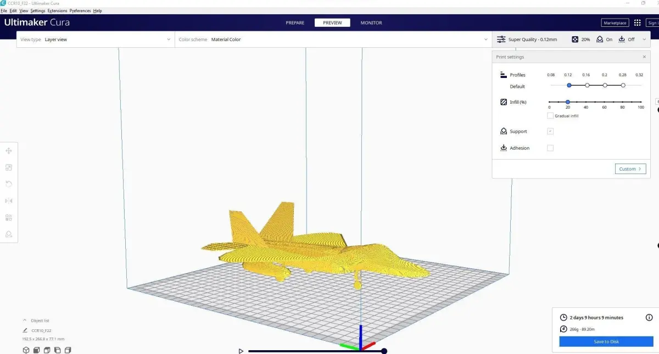659x354 pixels.
Task: Open Custom print settings
Action: pos(630,169)
